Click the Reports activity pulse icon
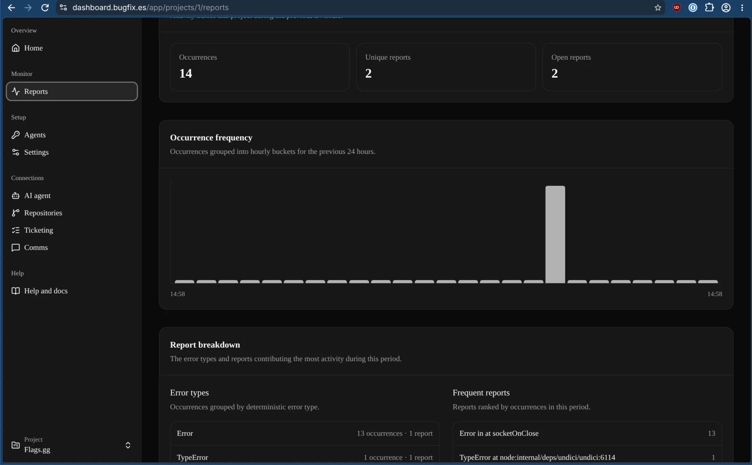Screen dimensions: 752x465 click(x=16, y=91)
